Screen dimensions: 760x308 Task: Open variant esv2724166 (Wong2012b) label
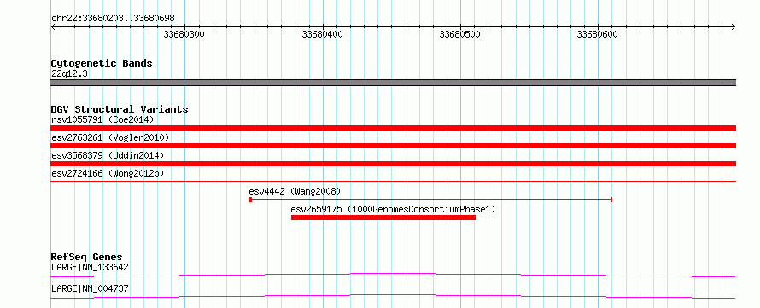(x=108, y=173)
